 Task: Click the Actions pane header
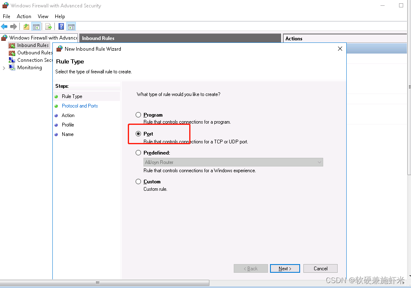(x=345, y=38)
